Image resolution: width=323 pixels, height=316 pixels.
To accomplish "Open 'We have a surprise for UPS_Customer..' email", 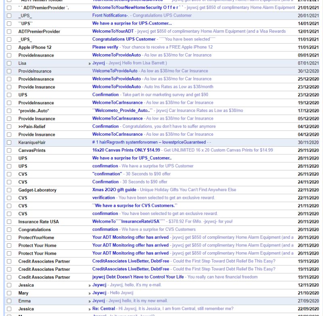I will point(132,158).
